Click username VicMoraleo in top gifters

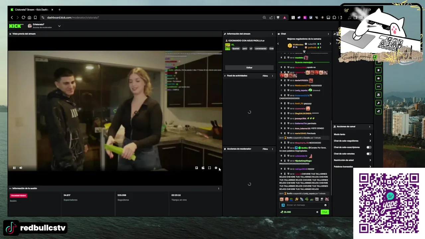pos(298,44)
